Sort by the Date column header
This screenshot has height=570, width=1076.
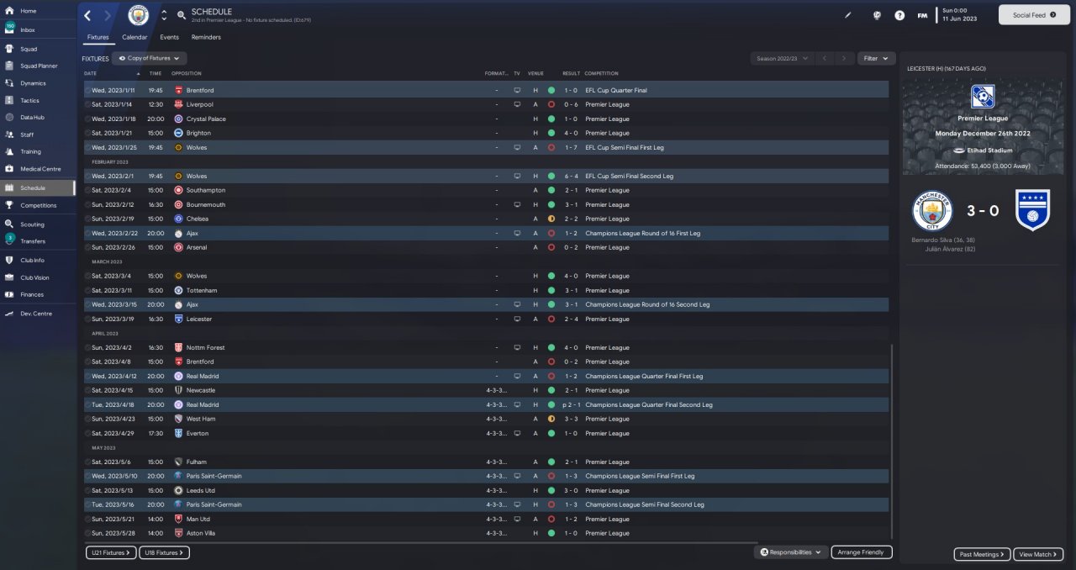[112, 73]
